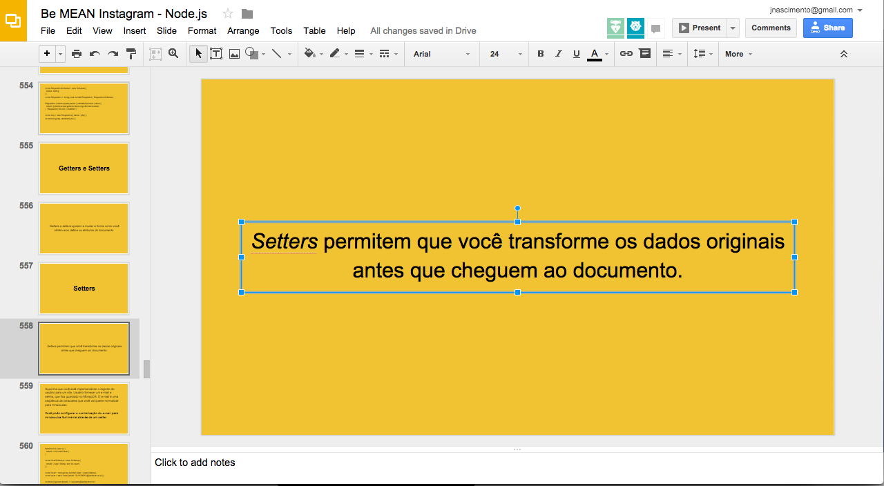The height and width of the screenshot is (486, 884).
Task: Select slide 555 Getters e Setters thumbnail
Action: 84,168
